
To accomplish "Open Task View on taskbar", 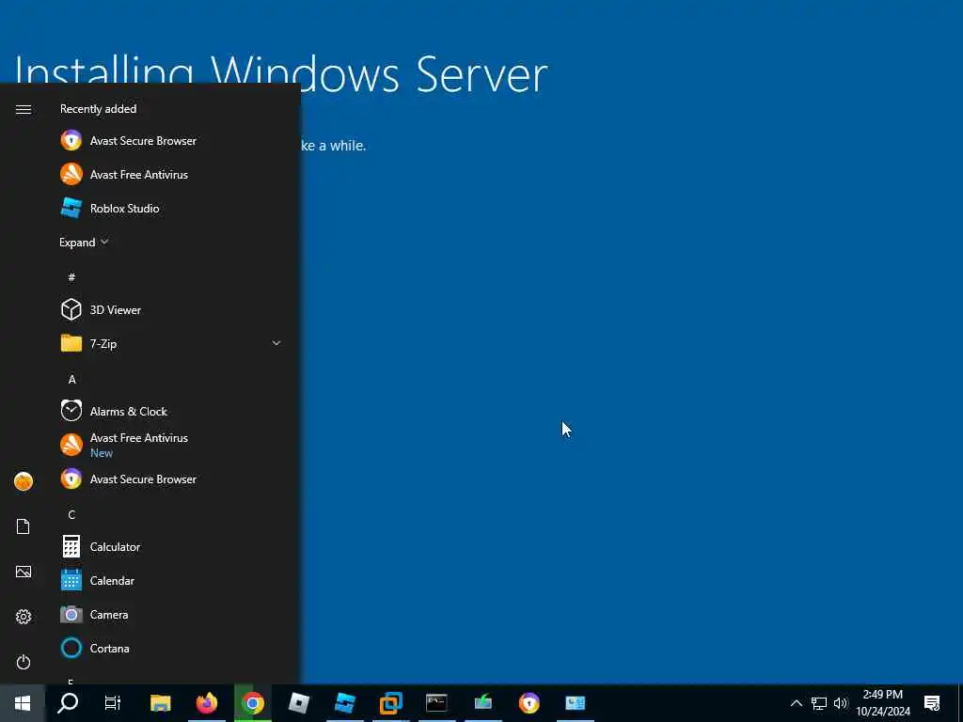I will pyautogui.click(x=113, y=703).
